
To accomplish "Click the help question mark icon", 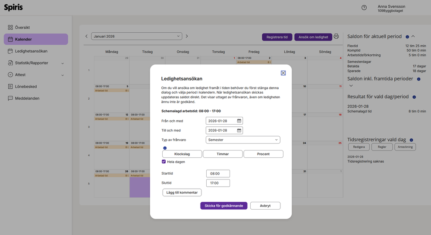I will 364,8.
